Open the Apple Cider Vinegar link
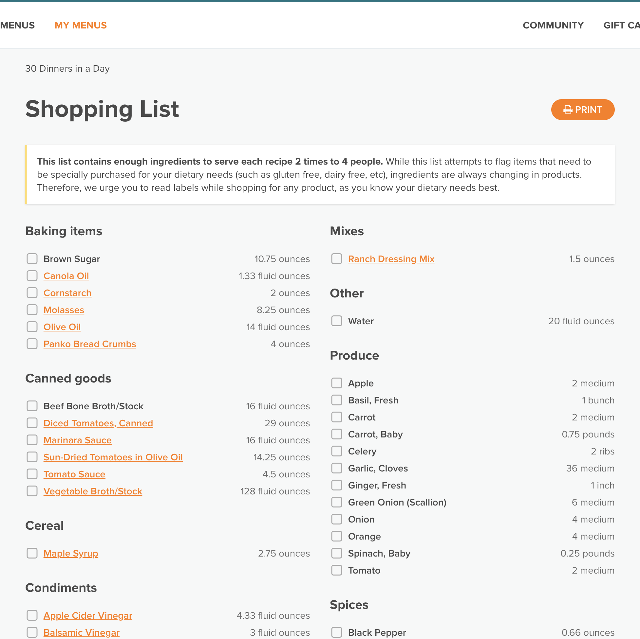 click(x=88, y=615)
